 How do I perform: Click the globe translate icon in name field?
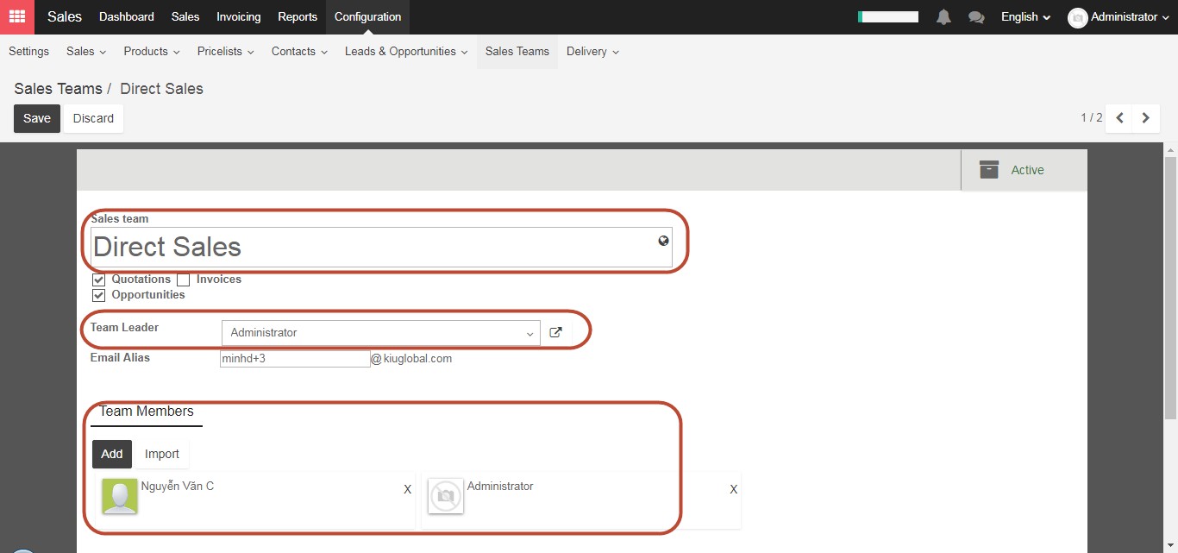(x=663, y=241)
